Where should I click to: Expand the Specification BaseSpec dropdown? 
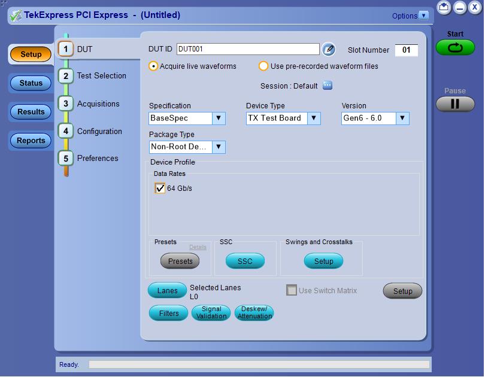click(x=219, y=118)
